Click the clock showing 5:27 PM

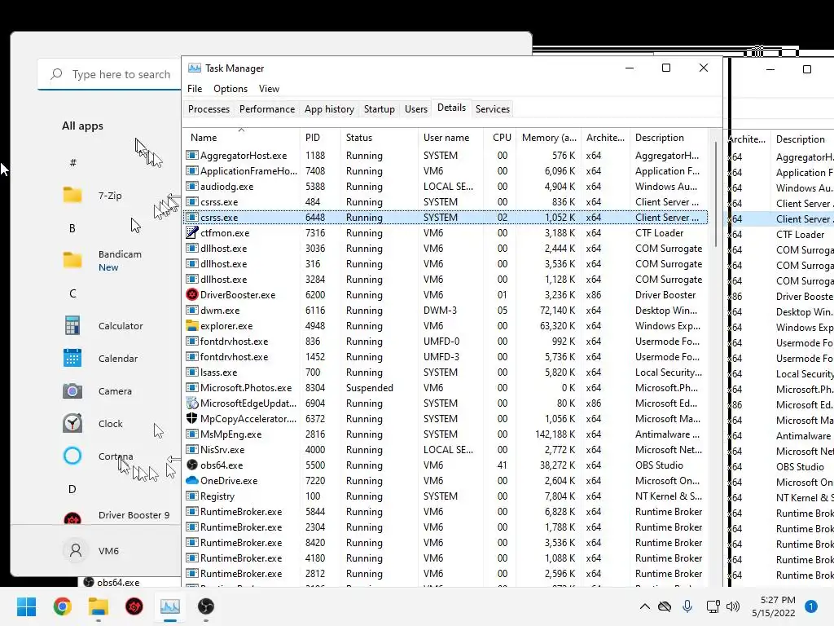tap(778, 600)
